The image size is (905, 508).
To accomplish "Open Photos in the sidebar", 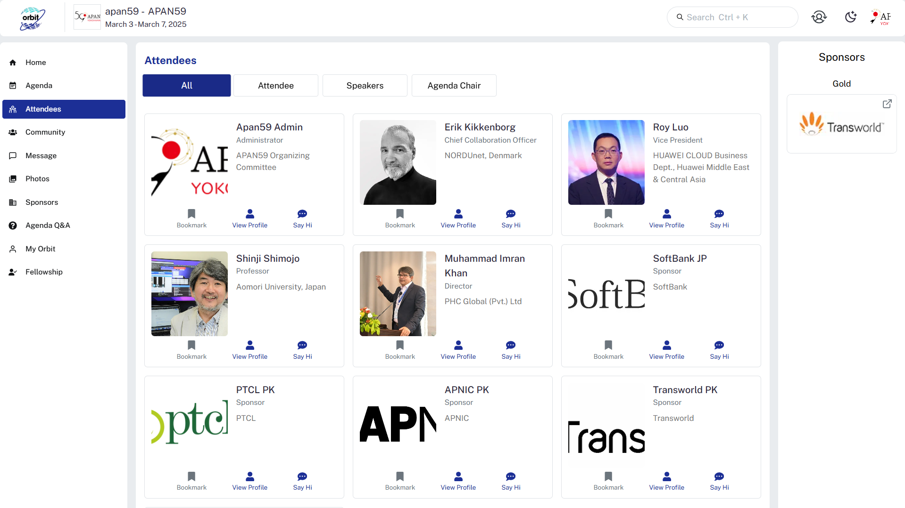I will tap(64, 179).
